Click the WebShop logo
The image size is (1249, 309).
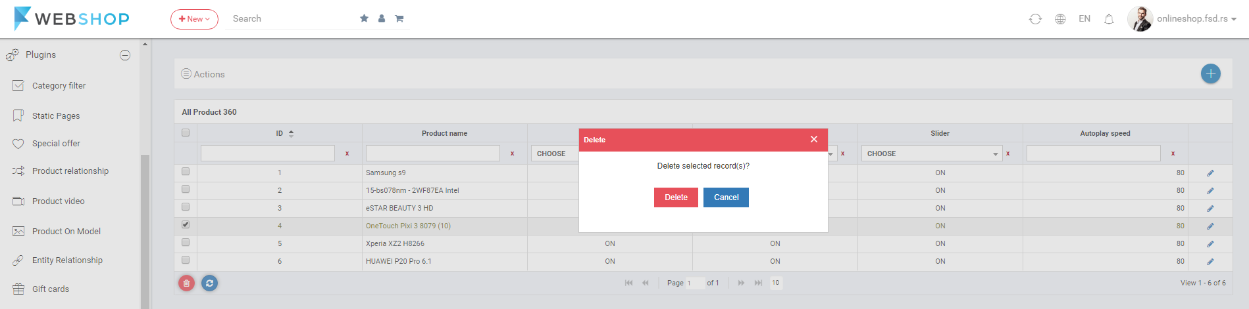(72, 18)
